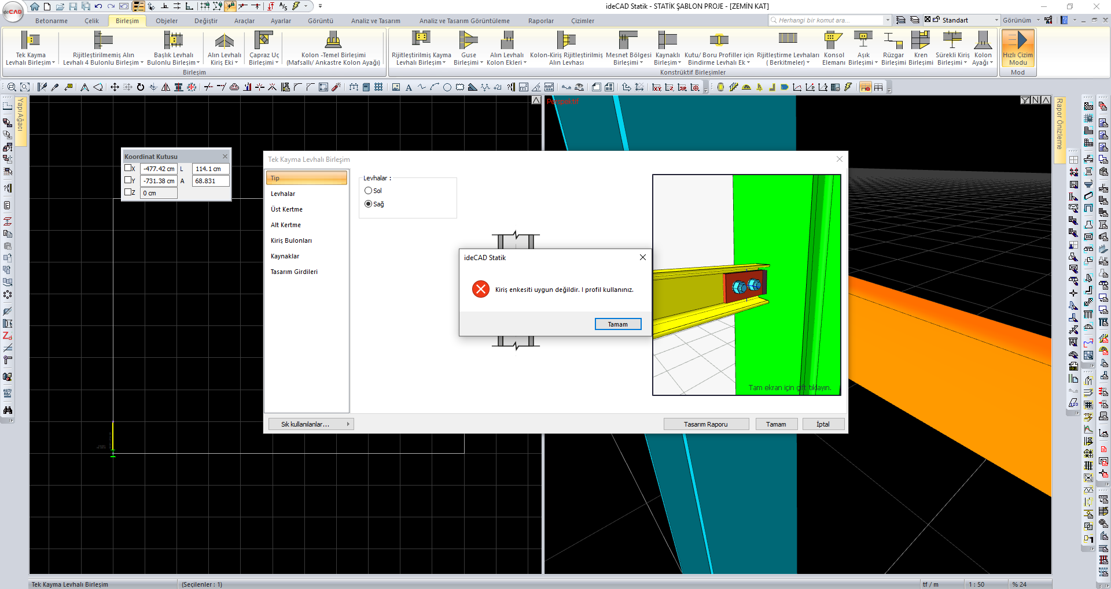The image size is (1111, 589).
Task: Click the home icon in quick access toolbar
Action: (35, 6)
